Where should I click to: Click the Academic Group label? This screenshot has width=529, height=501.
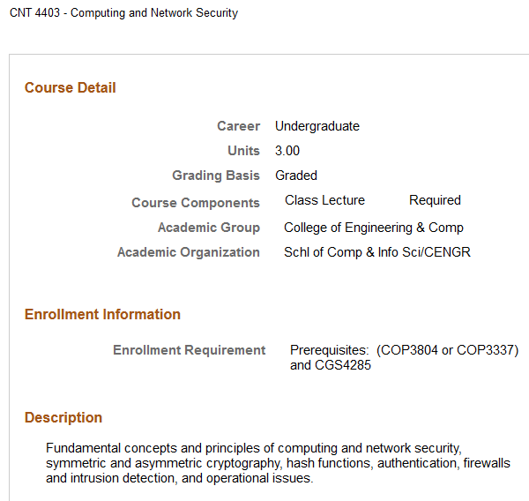(209, 228)
